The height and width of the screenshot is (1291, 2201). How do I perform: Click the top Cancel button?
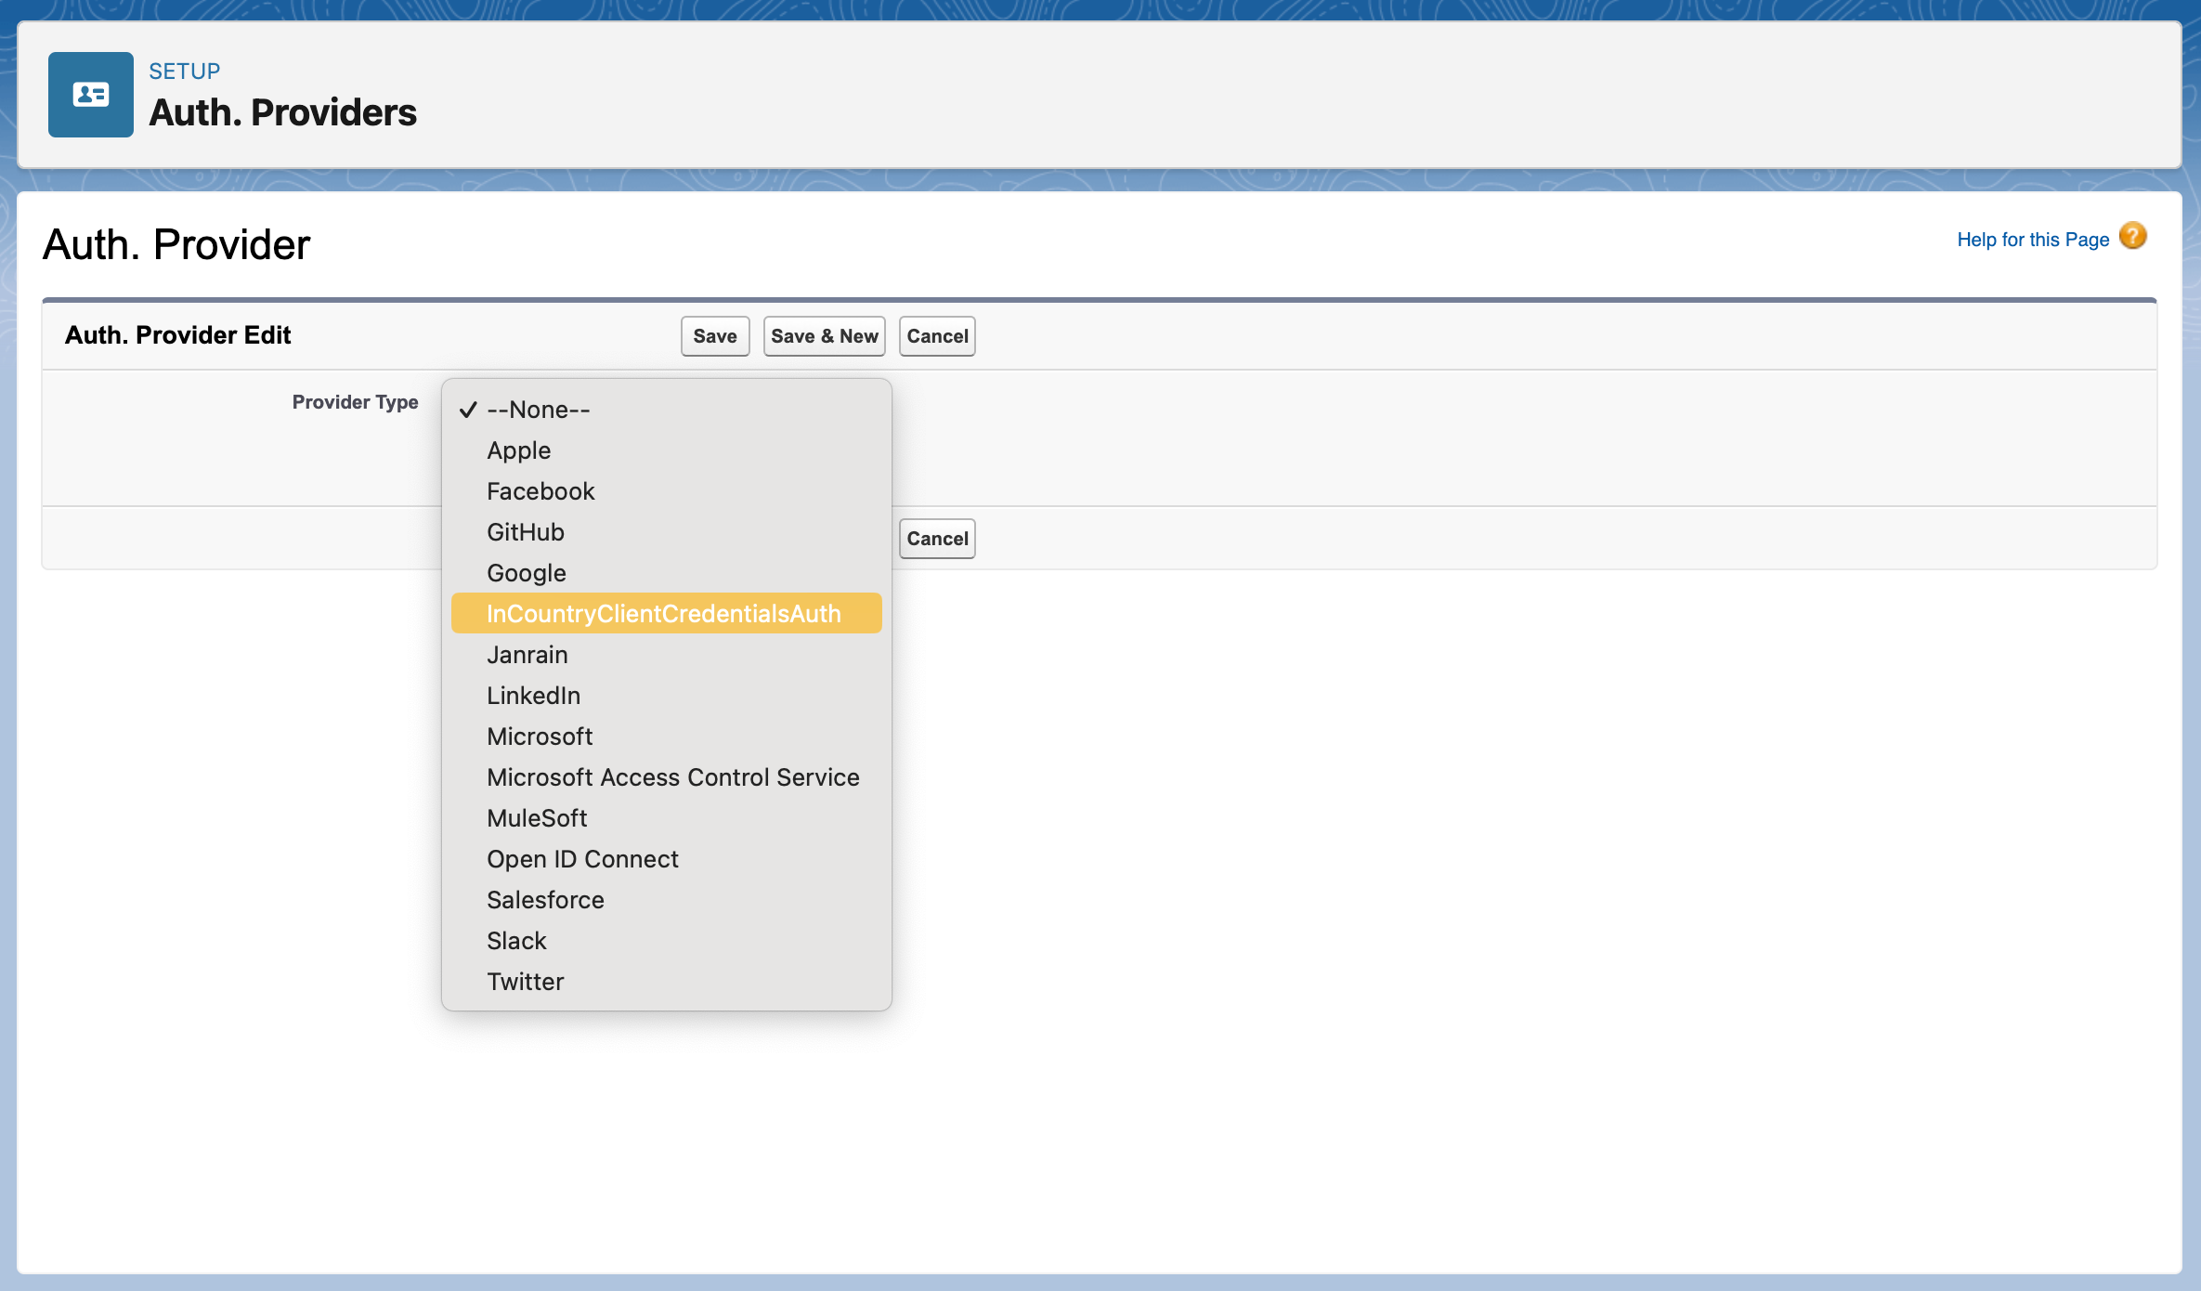pos(936,336)
